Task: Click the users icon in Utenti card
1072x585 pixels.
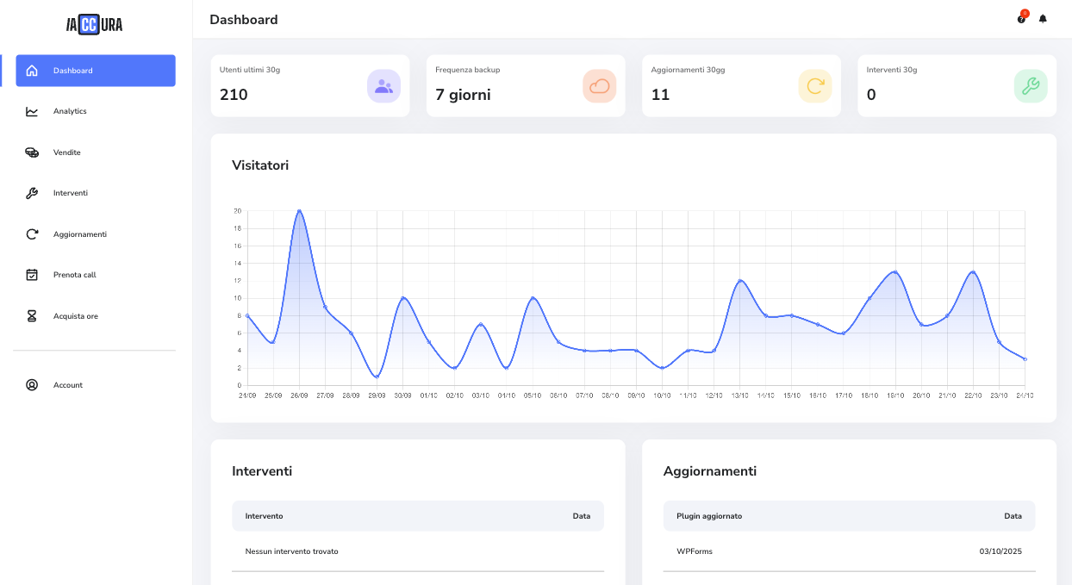Action: (383, 86)
